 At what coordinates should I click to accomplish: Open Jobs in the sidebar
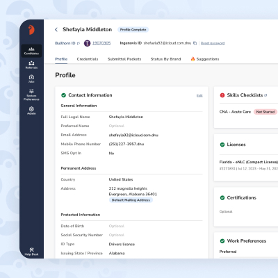[x=31, y=79]
